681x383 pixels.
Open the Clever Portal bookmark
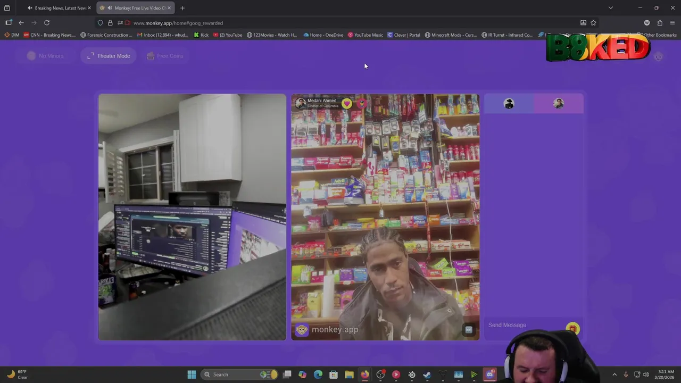[x=404, y=35]
